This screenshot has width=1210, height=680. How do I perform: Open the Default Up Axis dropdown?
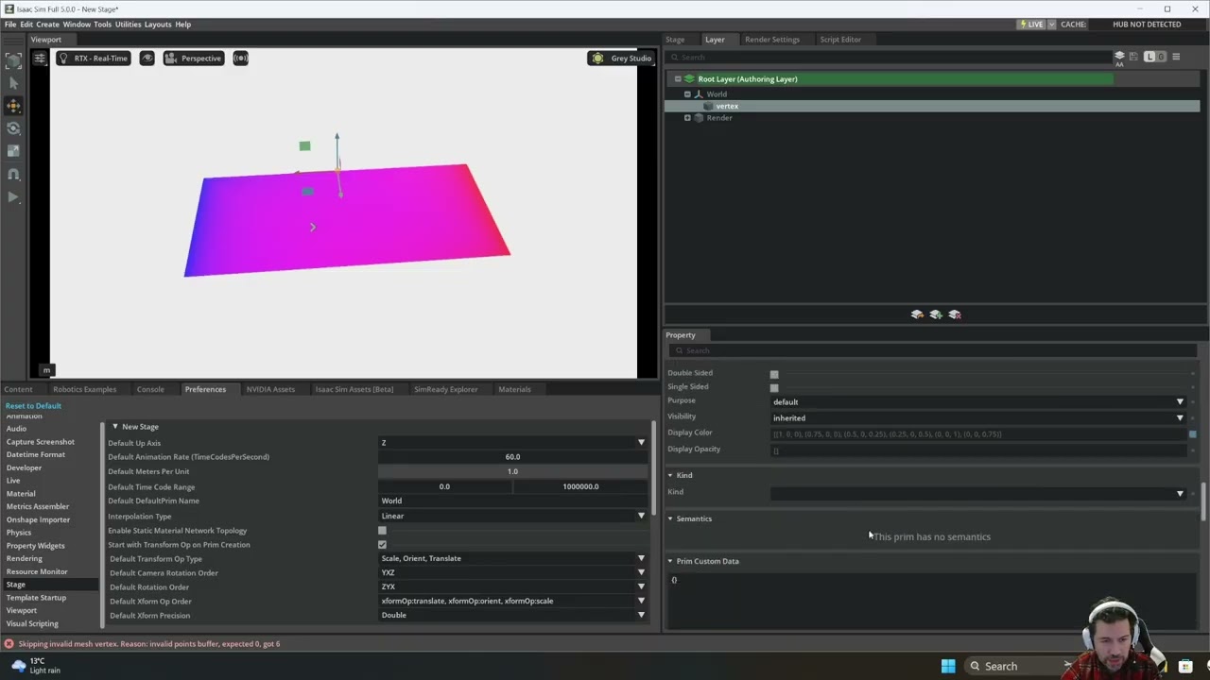pyautogui.click(x=513, y=443)
